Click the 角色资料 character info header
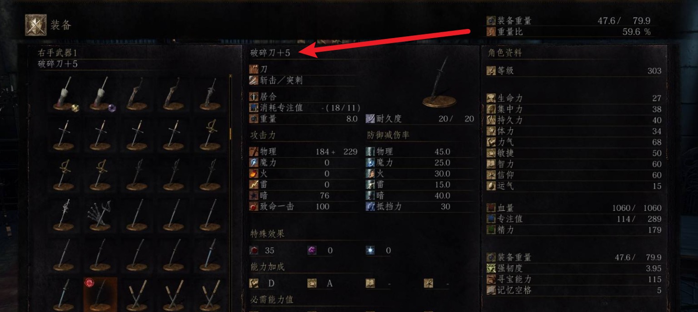Viewport: 698px width, 312px height. (x=505, y=53)
